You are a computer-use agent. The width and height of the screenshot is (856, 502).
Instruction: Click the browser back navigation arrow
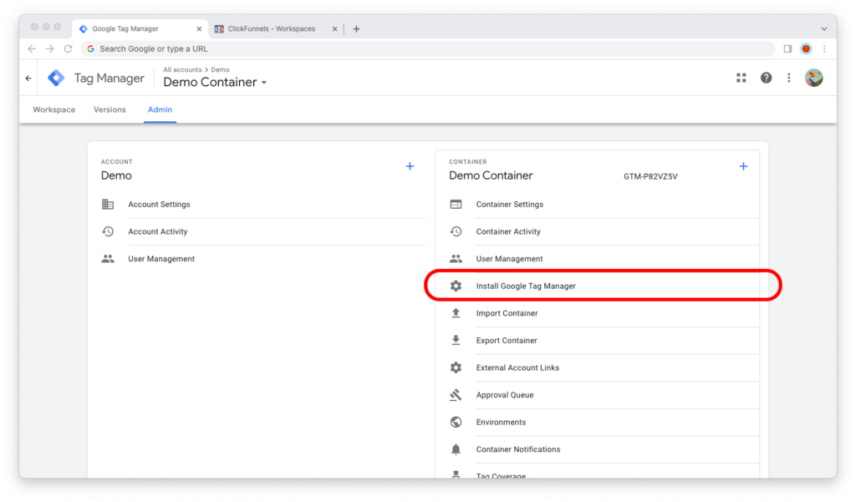pyautogui.click(x=32, y=48)
